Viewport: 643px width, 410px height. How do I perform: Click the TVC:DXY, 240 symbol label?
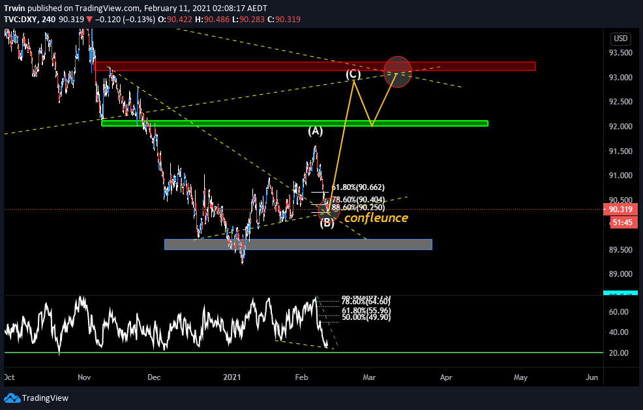pos(29,20)
